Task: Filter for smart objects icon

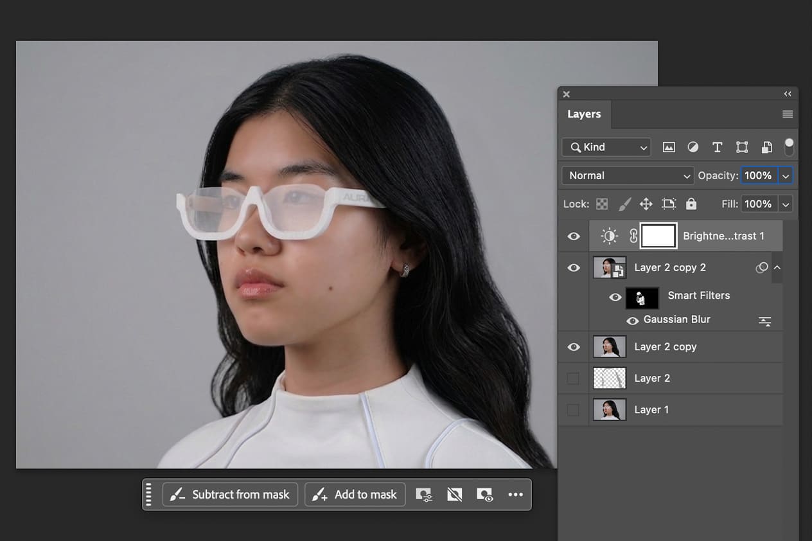Action: 766,147
